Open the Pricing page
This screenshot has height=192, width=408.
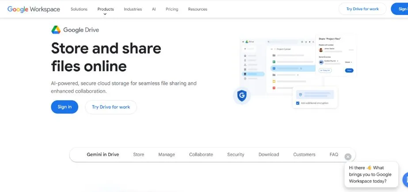[172, 9]
